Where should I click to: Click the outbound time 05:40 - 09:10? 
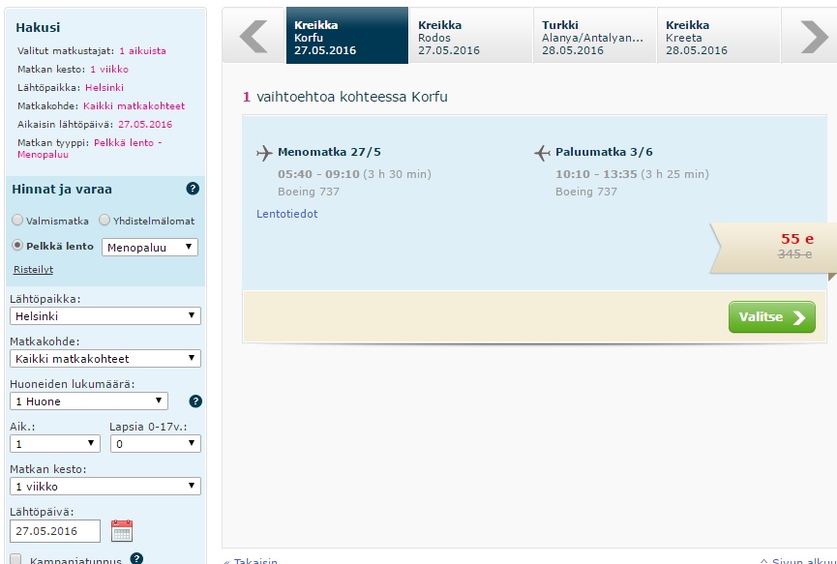318,174
